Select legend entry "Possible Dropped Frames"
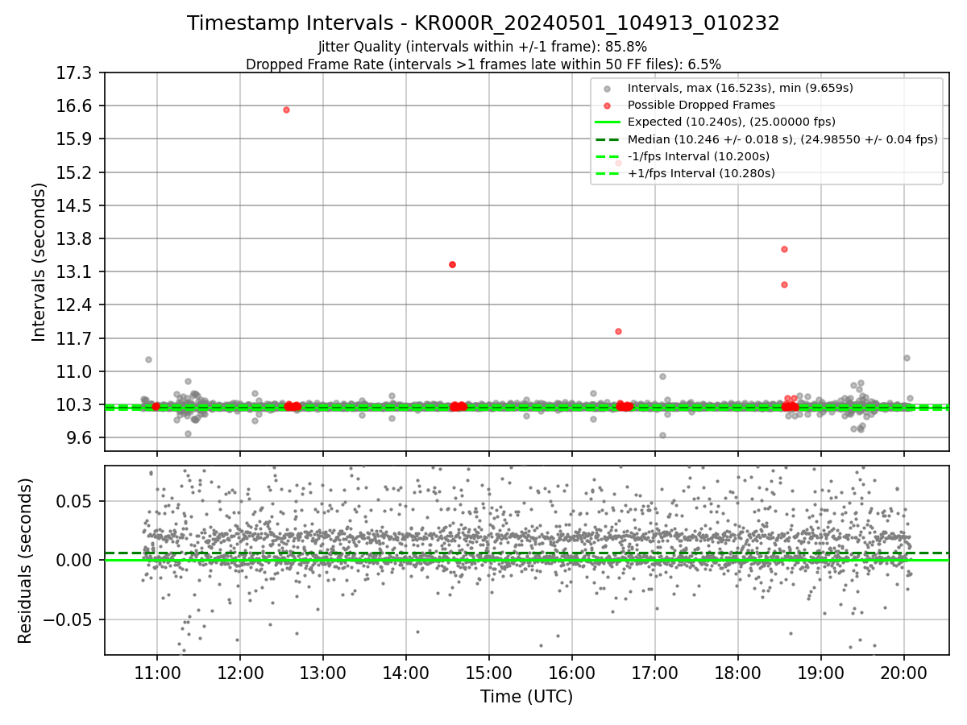Image resolution: width=967 pixels, height=725 pixels. 701,105
